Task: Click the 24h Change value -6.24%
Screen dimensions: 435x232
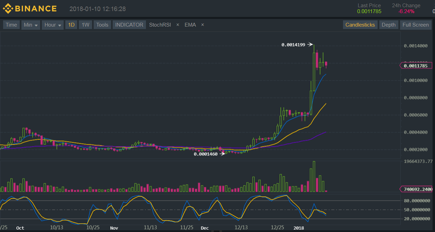Action: (x=406, y=11)
